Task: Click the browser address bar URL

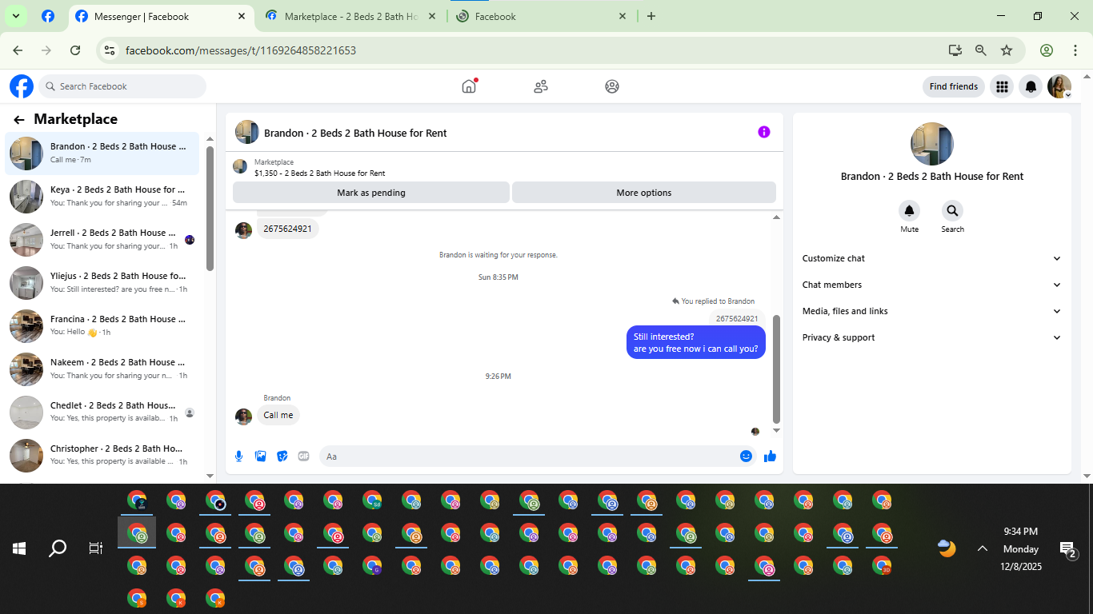Action: tap(241, 50)
